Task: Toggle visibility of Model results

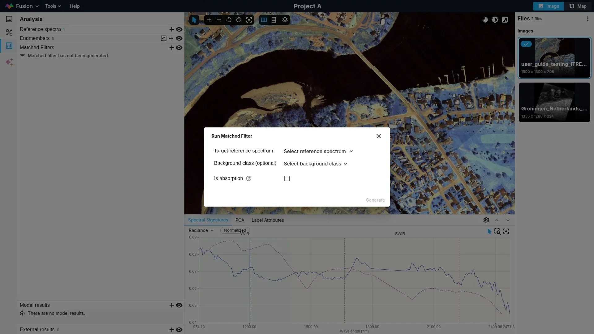Action: coord(179,306)
